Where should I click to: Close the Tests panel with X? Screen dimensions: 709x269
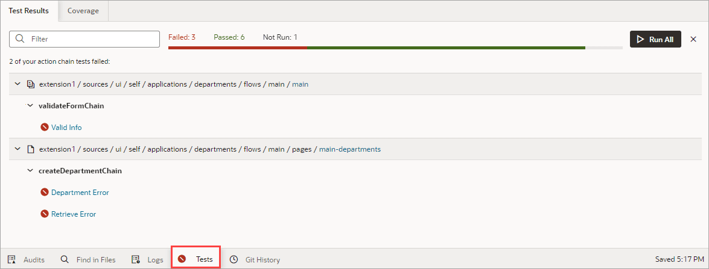point(693,39)
